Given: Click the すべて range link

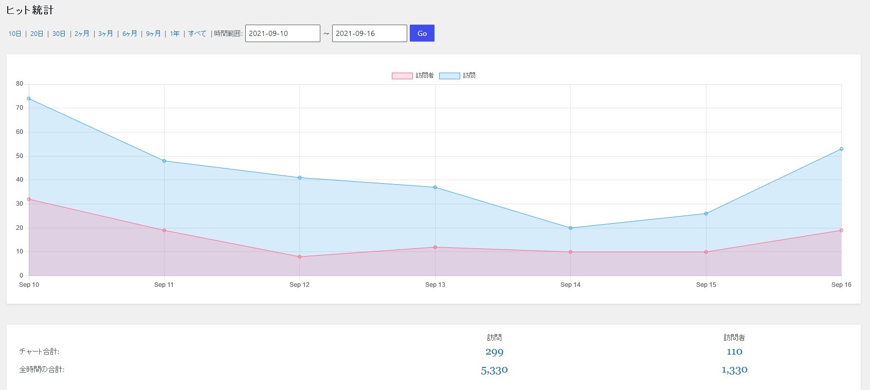Looking at the screenshot, I should tap(197, 34).
